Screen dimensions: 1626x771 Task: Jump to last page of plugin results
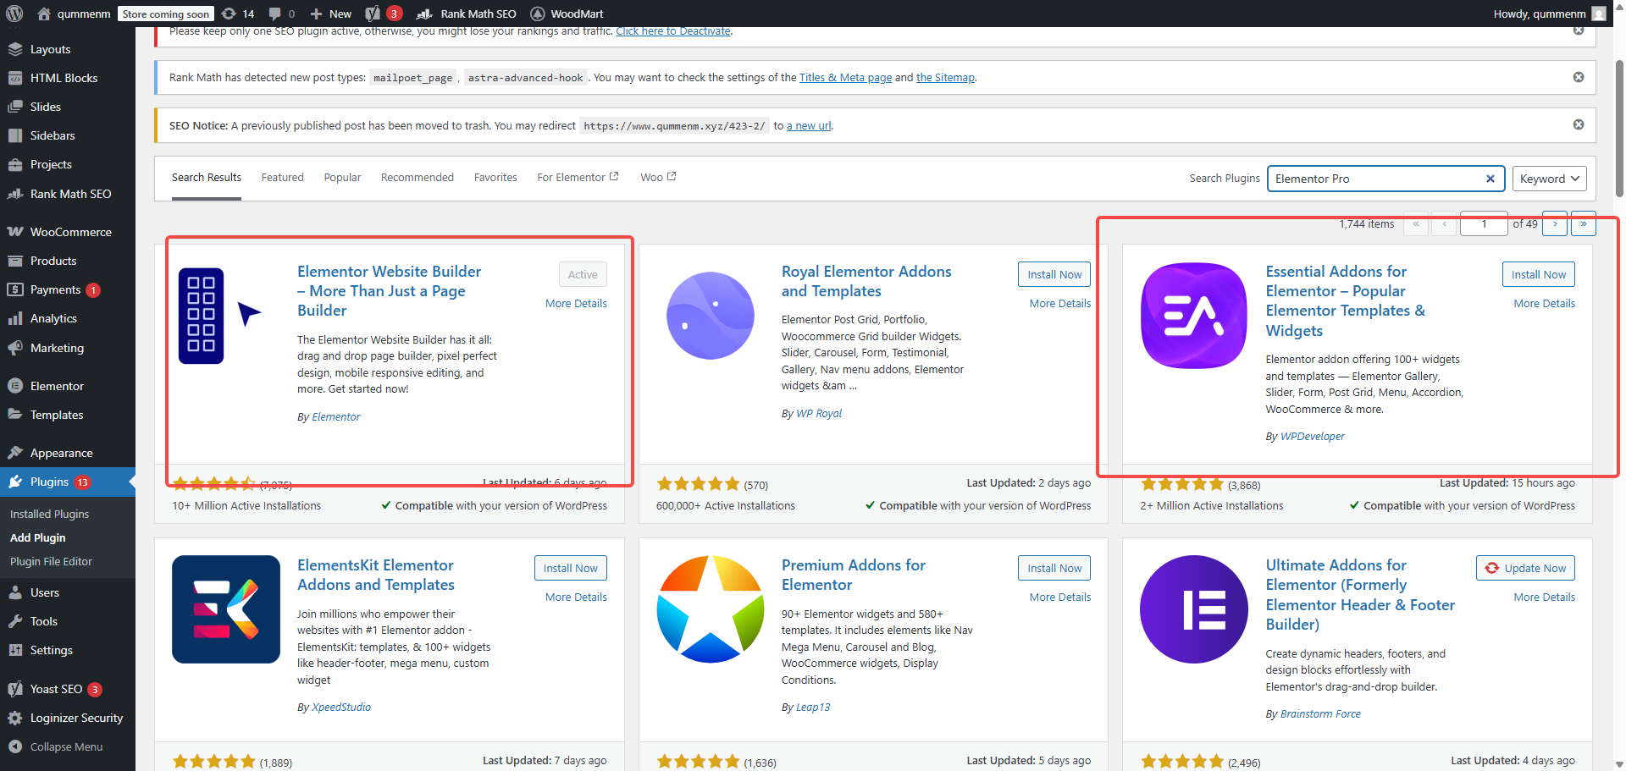(x=1583, y=224)
